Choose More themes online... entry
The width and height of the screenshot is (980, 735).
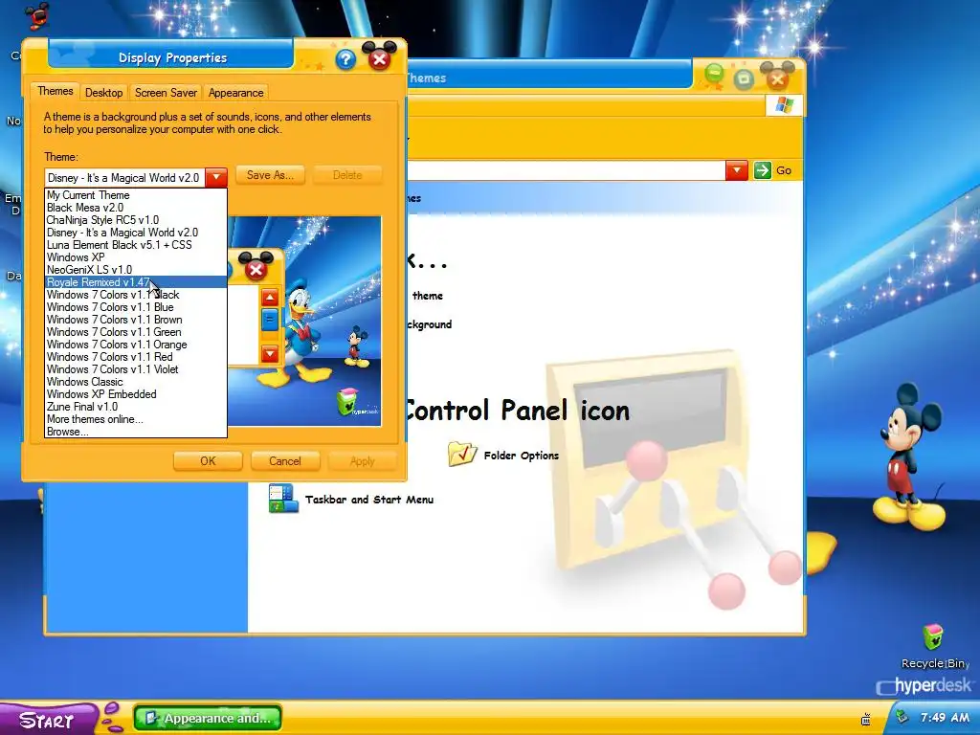point(136,419)
